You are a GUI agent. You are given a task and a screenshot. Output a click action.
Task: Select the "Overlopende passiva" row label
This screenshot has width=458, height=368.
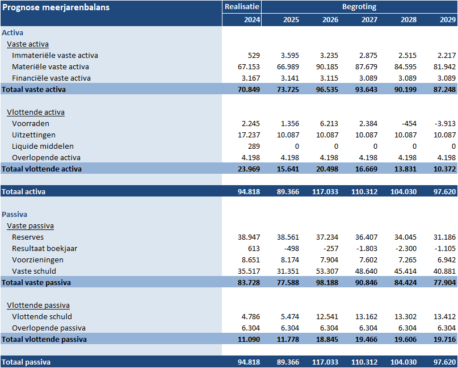pyautogui.click(x=48, y=328)
